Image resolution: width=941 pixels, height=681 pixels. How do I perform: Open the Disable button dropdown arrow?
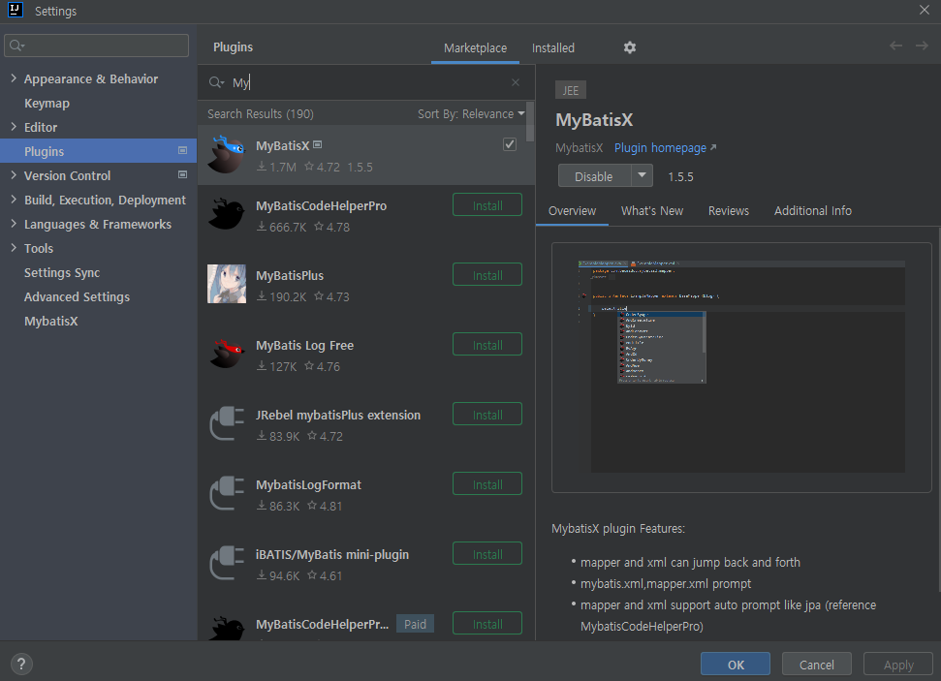[x=643, y=175]
